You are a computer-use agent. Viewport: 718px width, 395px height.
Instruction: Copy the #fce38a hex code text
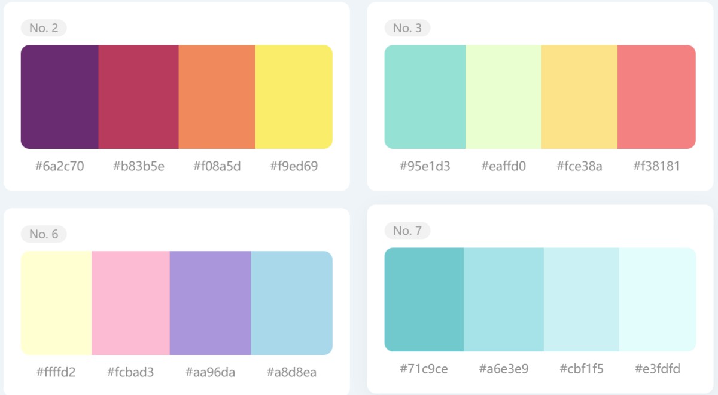click(579, 166)
